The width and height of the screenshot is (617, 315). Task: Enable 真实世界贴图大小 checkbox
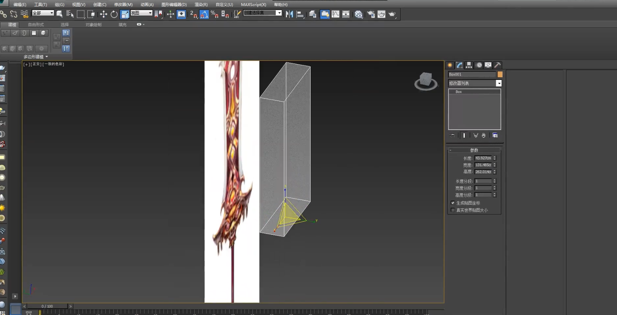tap(453, 210)
